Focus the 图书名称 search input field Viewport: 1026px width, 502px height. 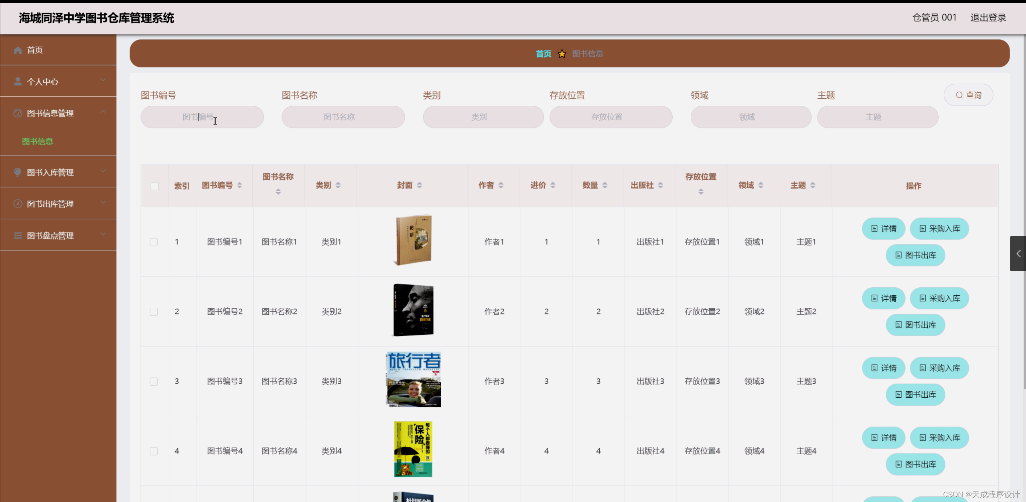[x=343, y=117]
